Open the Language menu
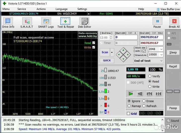181x133 pixels. click(x=61, y=9)
